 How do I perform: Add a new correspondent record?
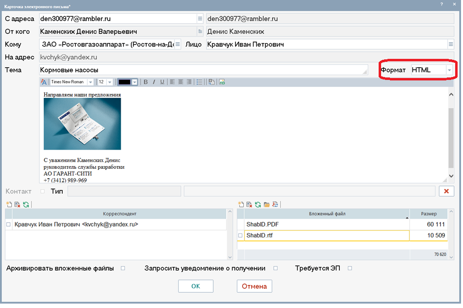[x=9, y=205]
